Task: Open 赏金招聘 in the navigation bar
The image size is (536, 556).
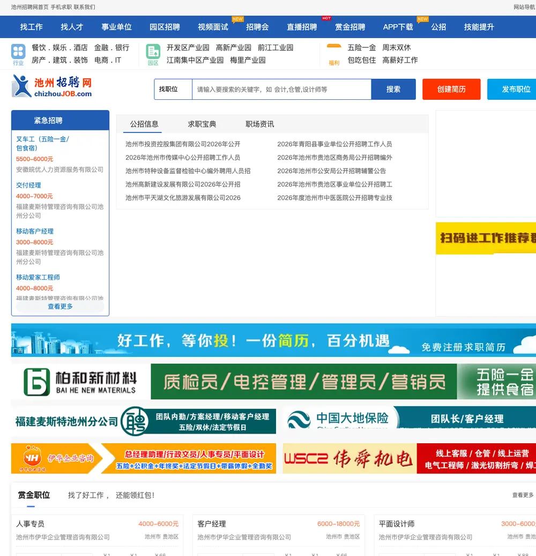Action: tap(350, 27)
